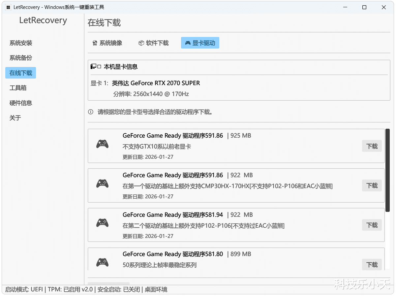Click the 925 MB size label
This screenshot has width=396, height=297.
click(x=241, y=136)
